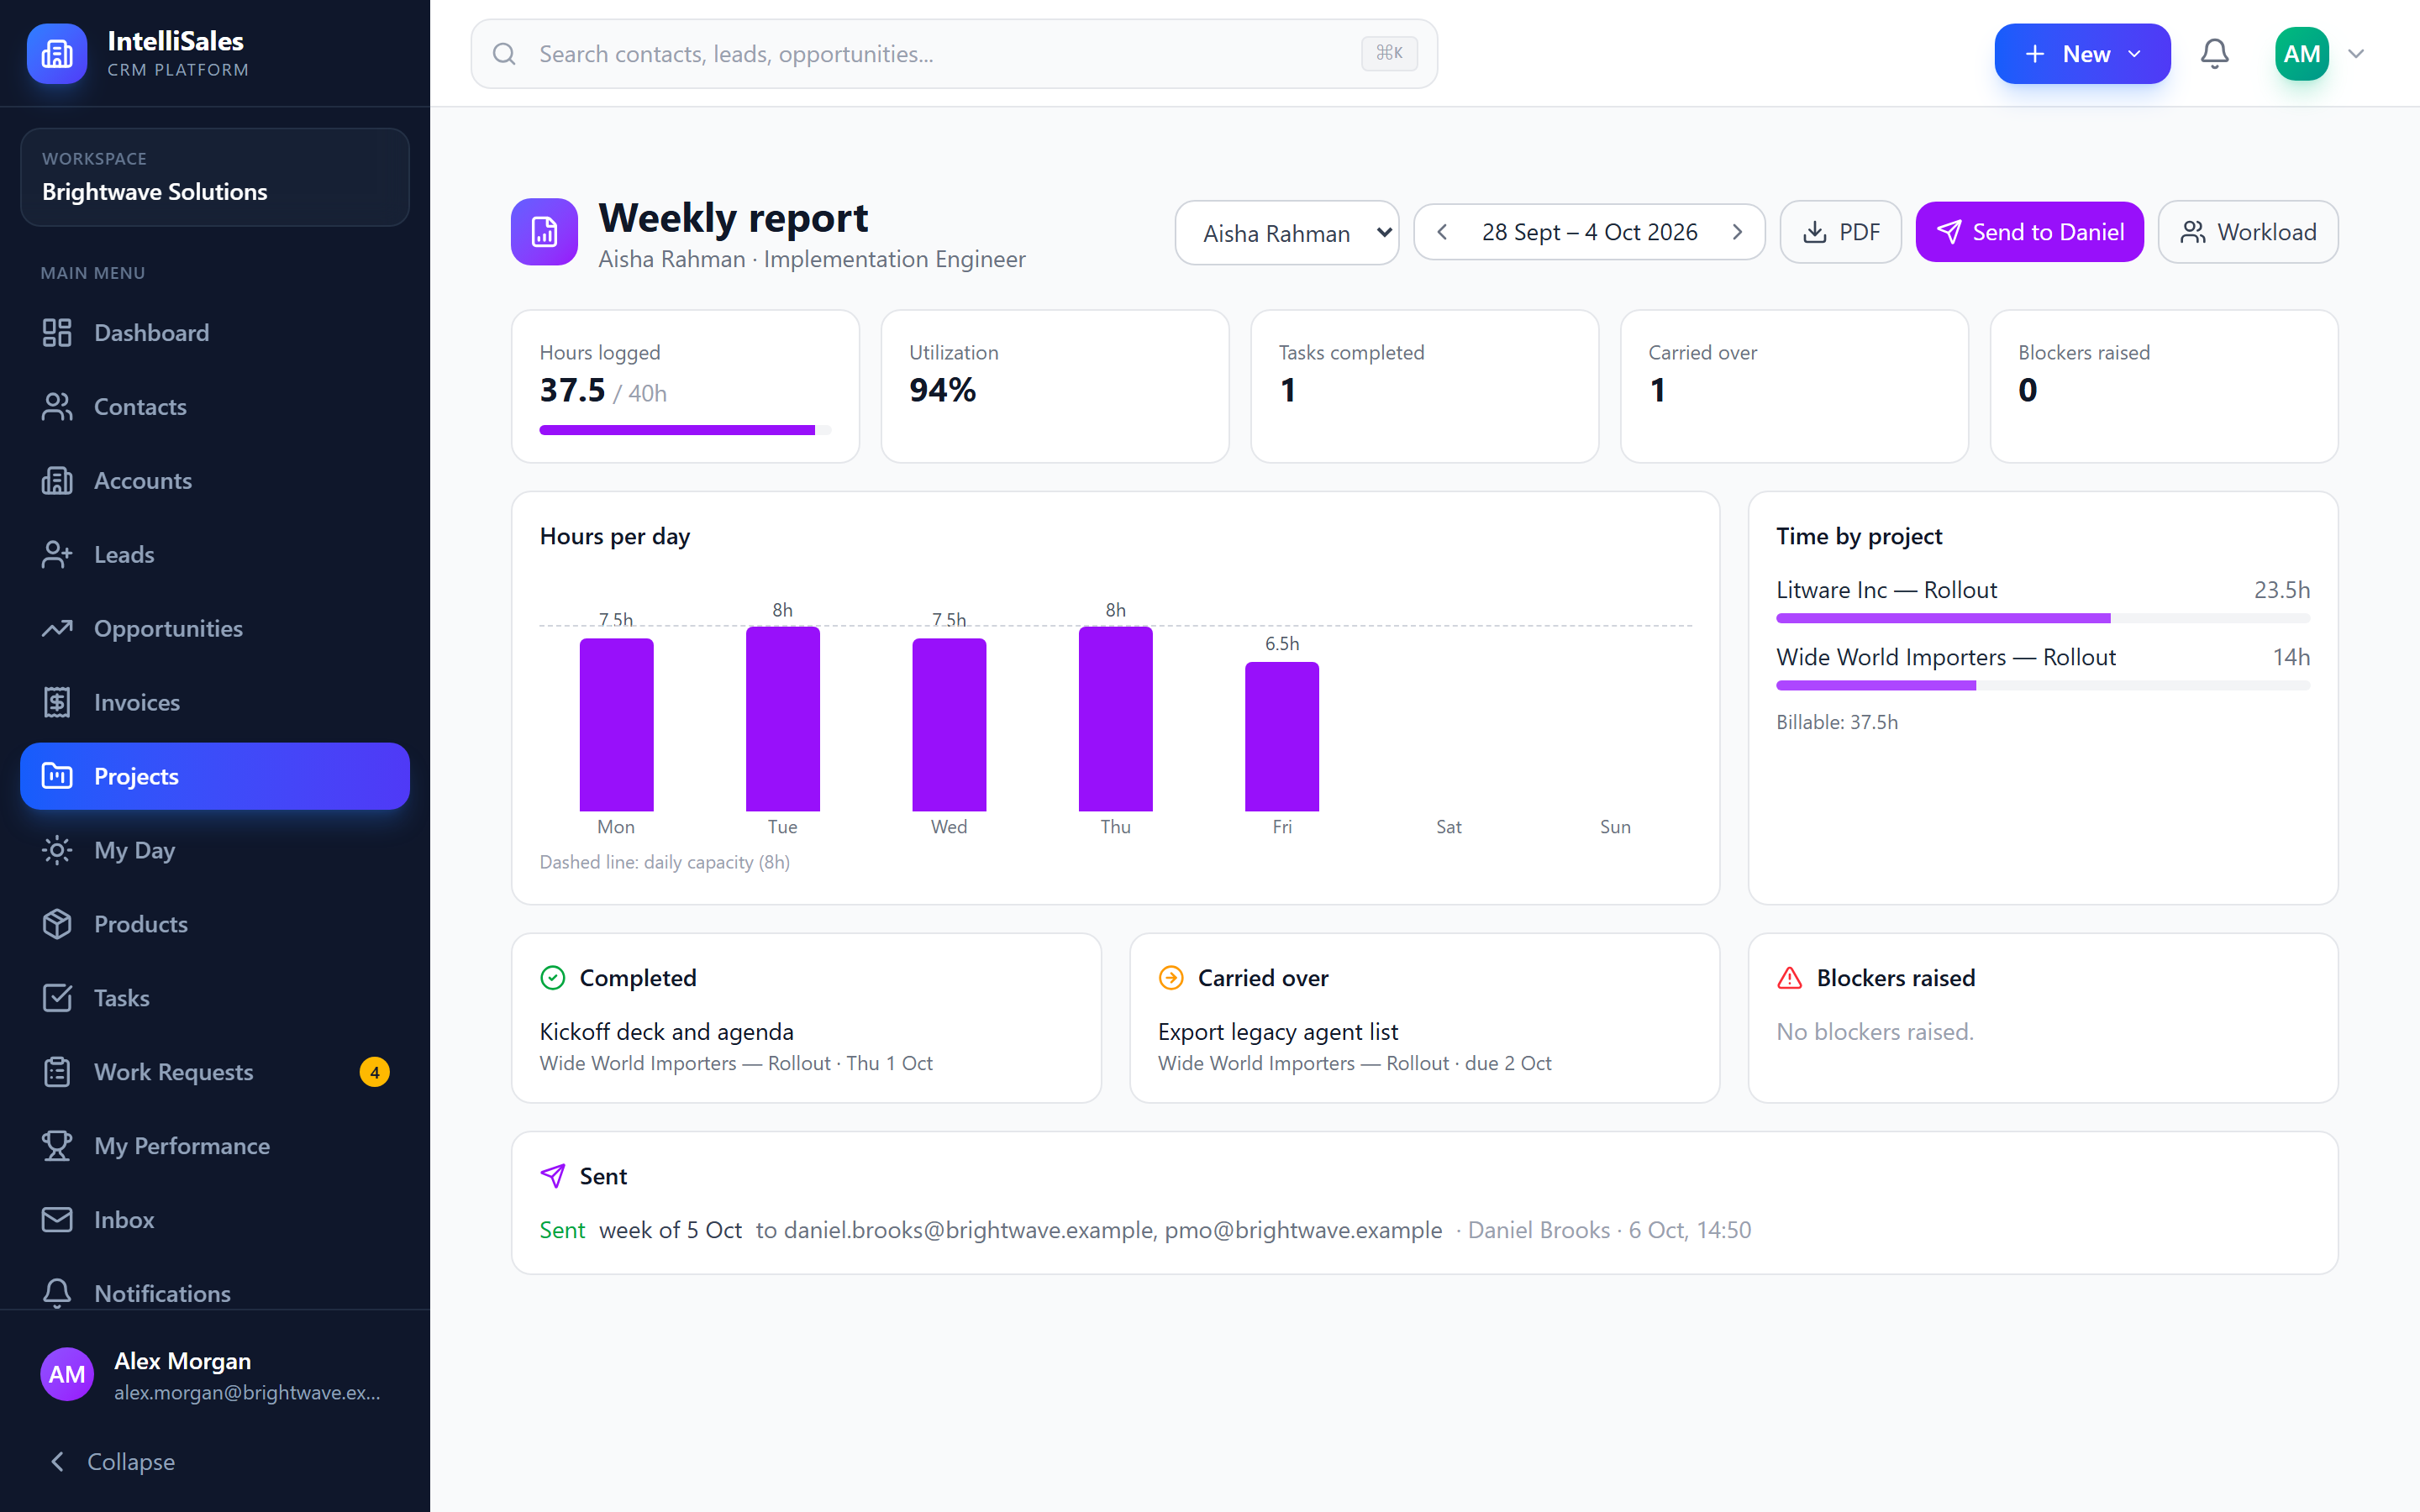Image resolution: width=2420 pixels, height=1512 pixels.
Task: Click the Hours logged progress bar
Action: tap(685, 430)
